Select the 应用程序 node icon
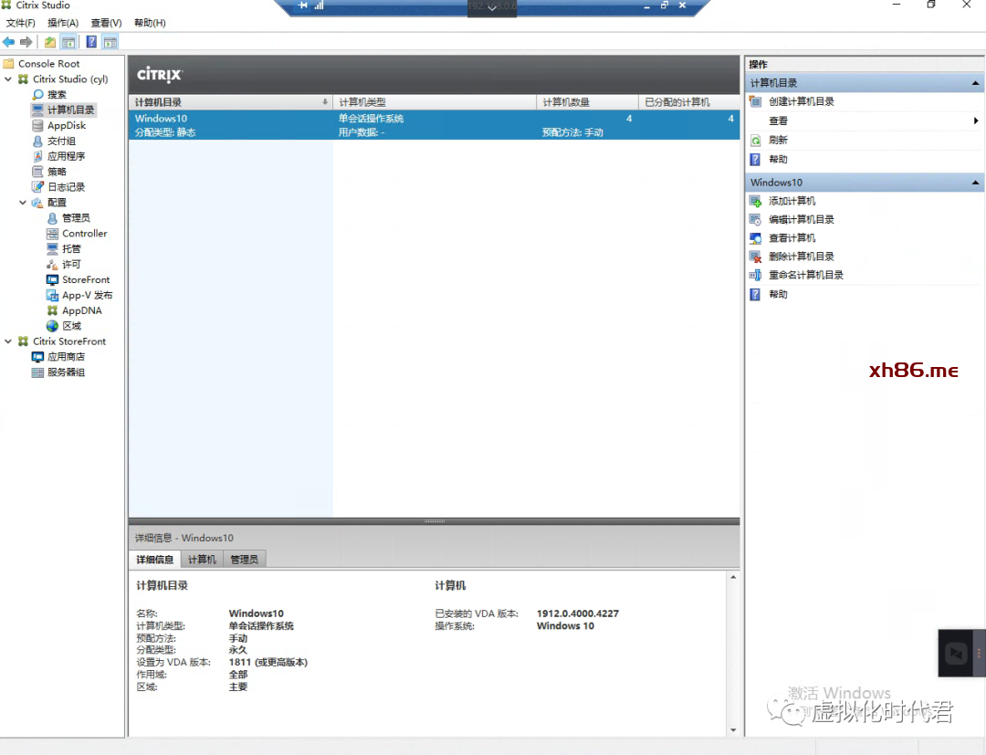The image size is (986, 755). tap(37, 156)
